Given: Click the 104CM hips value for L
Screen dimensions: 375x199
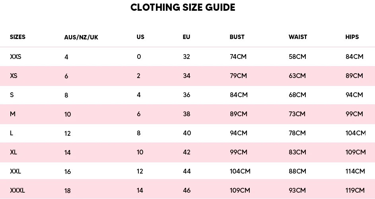Looking at the screenshot, I should pos(356,133).
